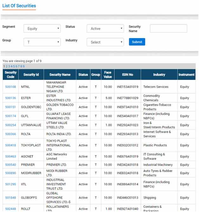Click the Security Name text field
This screenshot has width=199, height=212.
pyautogui.click(x=168, y=29)
